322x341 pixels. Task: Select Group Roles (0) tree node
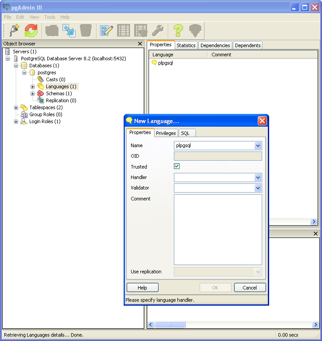coord(46,114)
